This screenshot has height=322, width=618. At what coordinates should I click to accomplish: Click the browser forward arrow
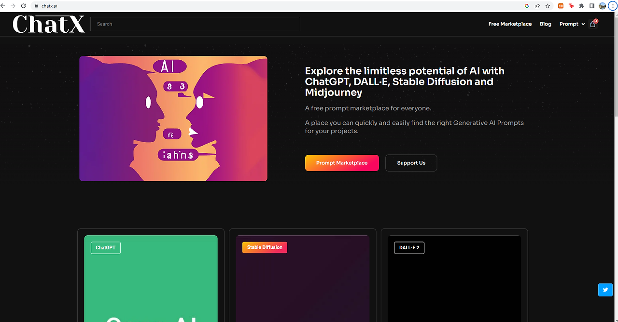tap(13, 6)
